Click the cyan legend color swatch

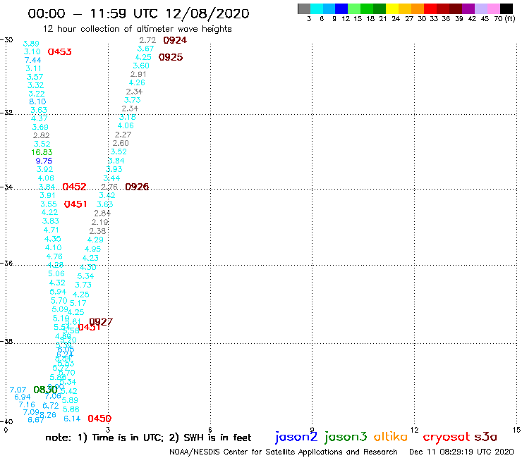[x=317, y=8]
